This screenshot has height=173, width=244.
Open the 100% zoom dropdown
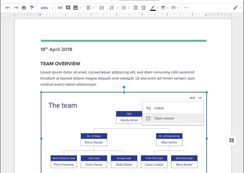point(47,8)
